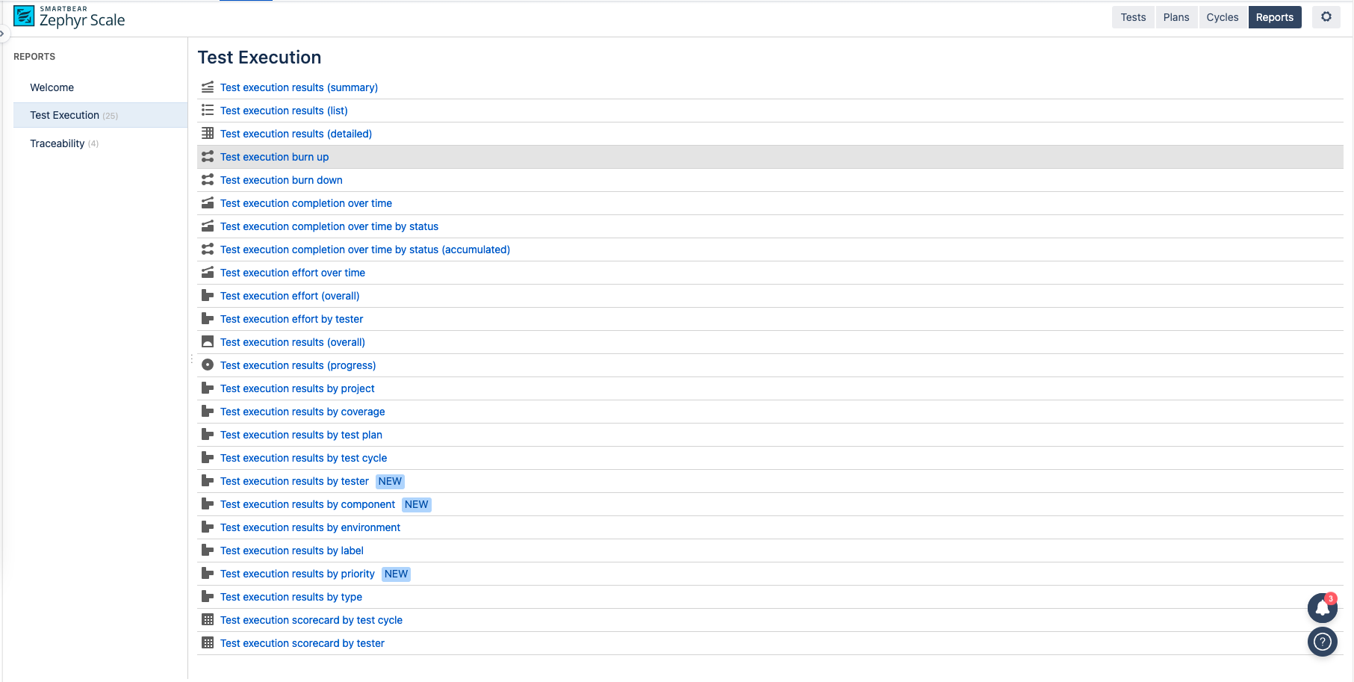Click the table icon beside scorecard by tester
The width and height of the screenshot is (1354, 682).
click(x=208, y=643)
